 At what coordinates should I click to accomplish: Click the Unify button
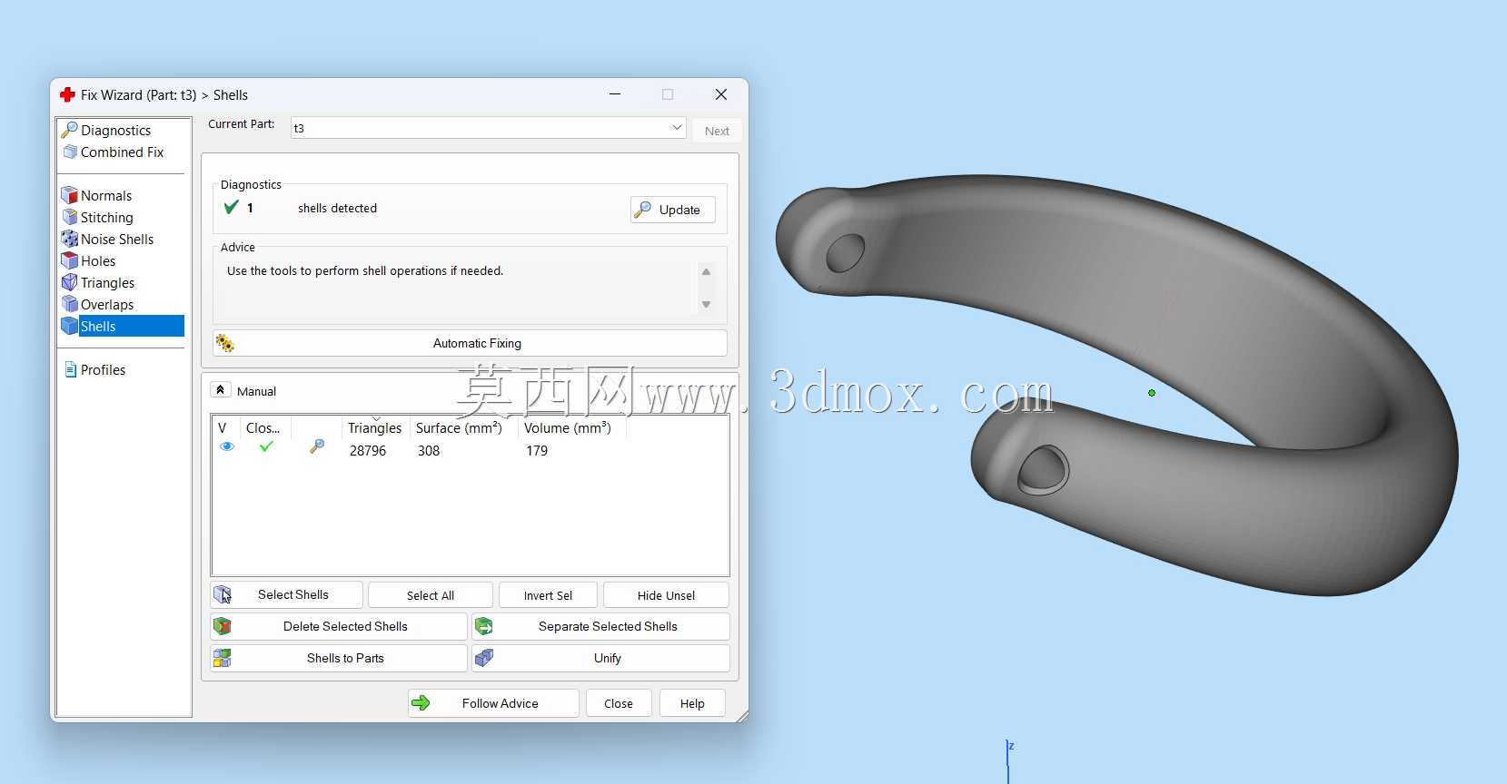click(x=600, y=658)
